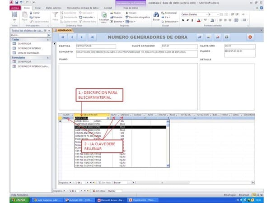The width and height of the screenshot is (271, 203).
Task: Open the font size dropdown
Action: 218,14
